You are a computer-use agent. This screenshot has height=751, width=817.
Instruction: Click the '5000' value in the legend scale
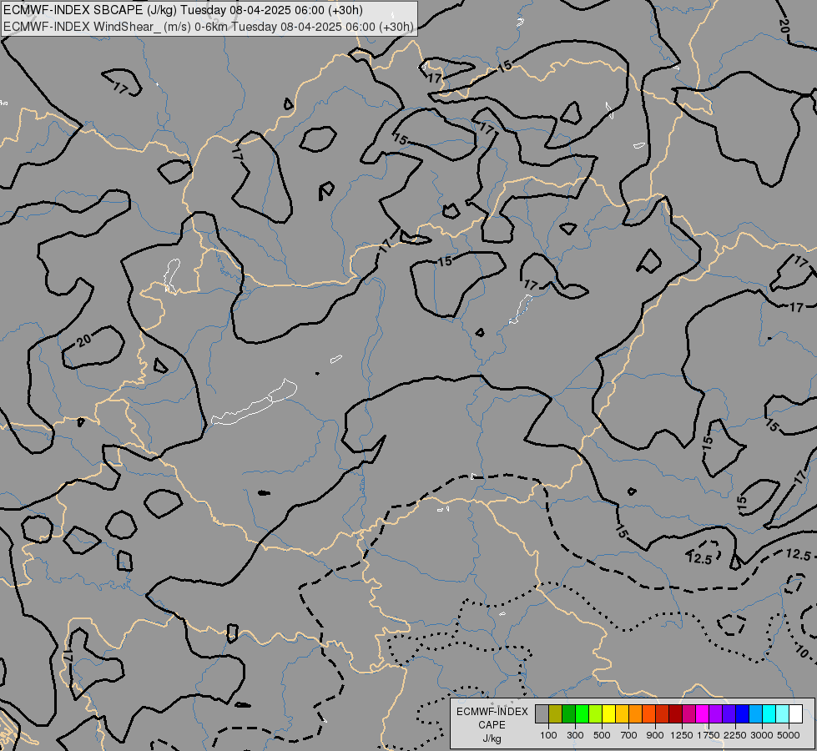(789, 735)
